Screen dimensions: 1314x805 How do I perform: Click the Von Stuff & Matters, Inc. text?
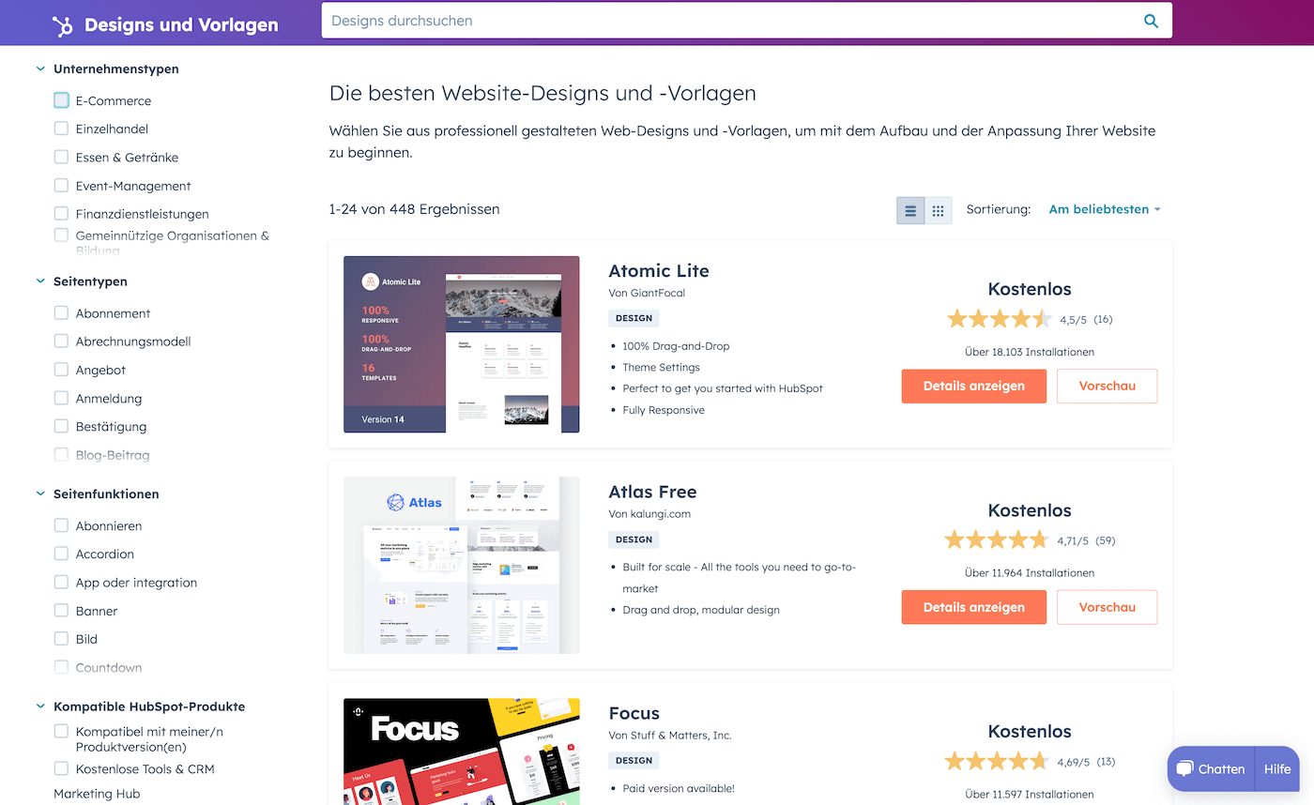(x=670, y=735)
